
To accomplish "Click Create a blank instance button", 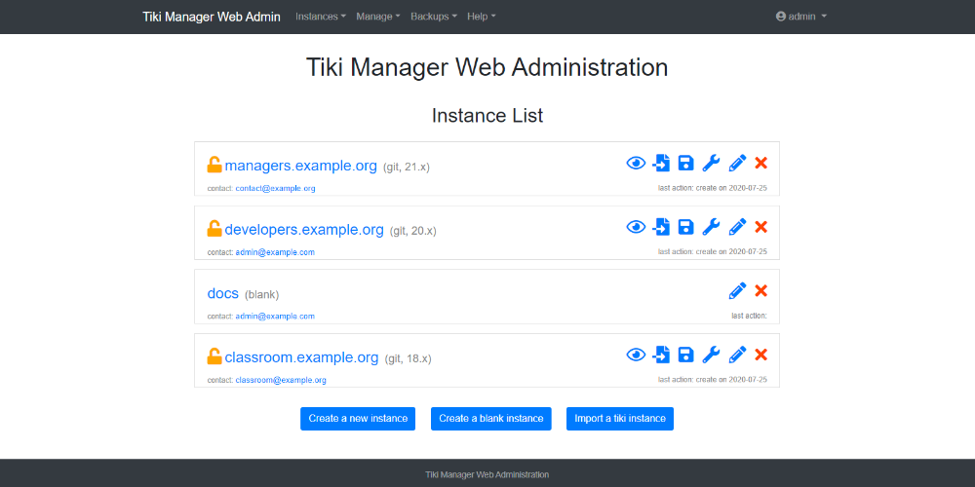I will 491,419.
